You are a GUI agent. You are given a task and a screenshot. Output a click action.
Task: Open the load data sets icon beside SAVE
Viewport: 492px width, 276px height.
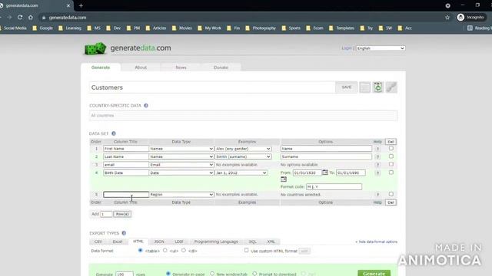click(x=364, y=87)
